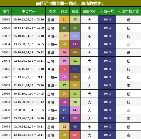Click the 中奖号码 column header
Image resolution: width=141 pixels, height=139 pixels.
pos(29,11)
